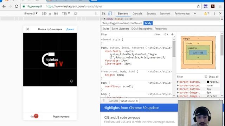This screenshot has width=225, height=126.
Task: Click the black border-bottom color swatch
Action: click(208, 82)
